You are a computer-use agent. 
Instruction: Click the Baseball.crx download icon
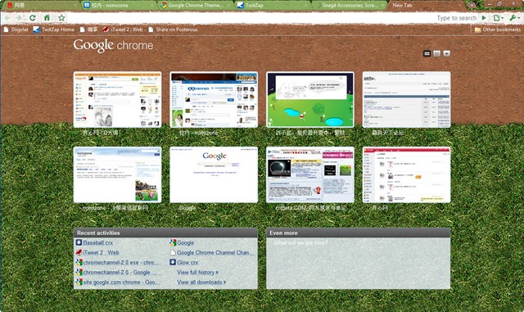pos(79,242)
